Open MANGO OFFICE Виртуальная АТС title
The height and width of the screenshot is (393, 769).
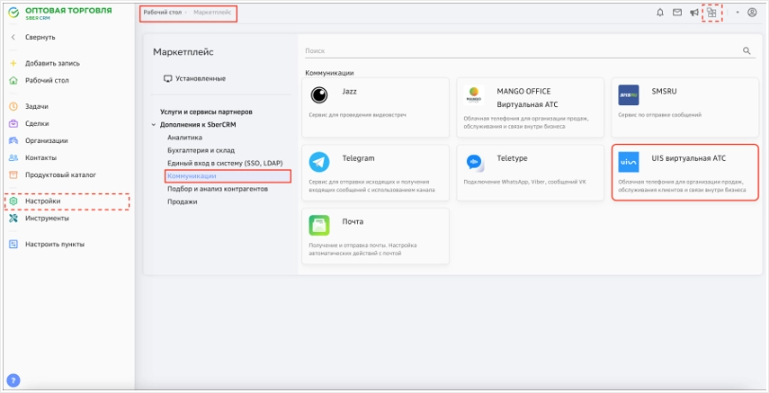(527, 98)
